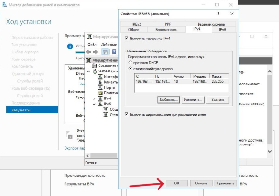
Task: Collapse the IPv6 tree node
Action: click(94, 104)
